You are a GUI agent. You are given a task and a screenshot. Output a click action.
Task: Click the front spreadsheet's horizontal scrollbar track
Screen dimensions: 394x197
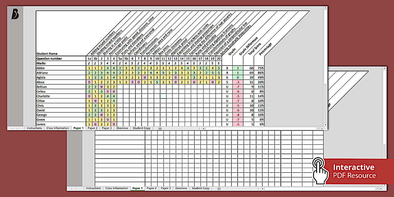[x=263, y=129]
